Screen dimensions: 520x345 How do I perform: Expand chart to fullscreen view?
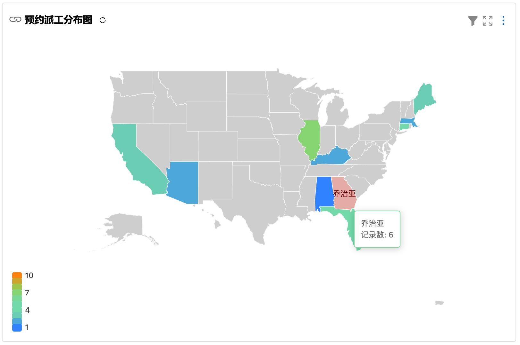click(488, 21)
